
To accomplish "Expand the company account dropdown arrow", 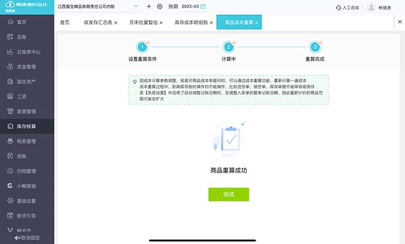I will (136, 6).
